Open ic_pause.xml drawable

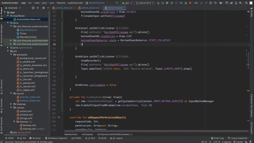(x=27, y=83)
